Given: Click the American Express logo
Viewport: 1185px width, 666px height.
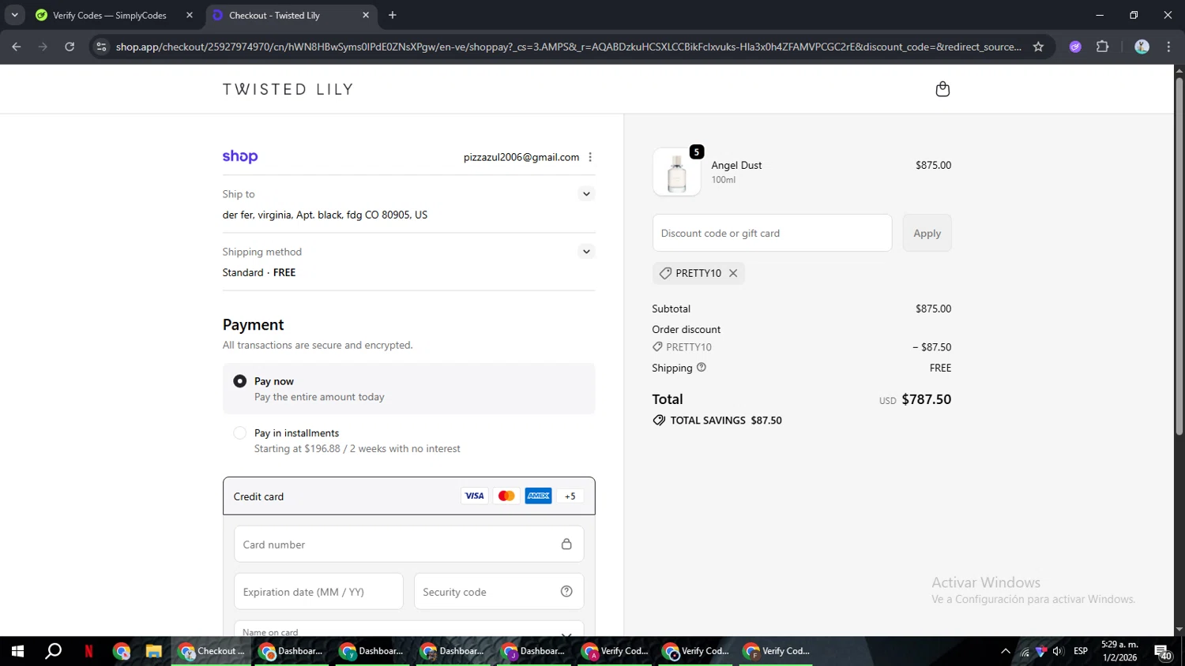Looking at the screenshot, I should [539, 496].
